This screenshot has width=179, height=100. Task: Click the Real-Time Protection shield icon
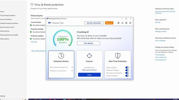click(117, 56)
